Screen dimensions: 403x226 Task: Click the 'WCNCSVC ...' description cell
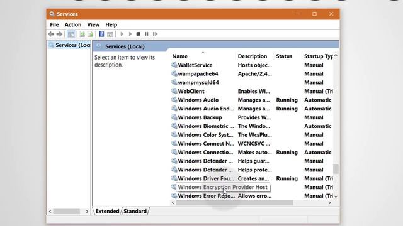(x=254, y=143)
